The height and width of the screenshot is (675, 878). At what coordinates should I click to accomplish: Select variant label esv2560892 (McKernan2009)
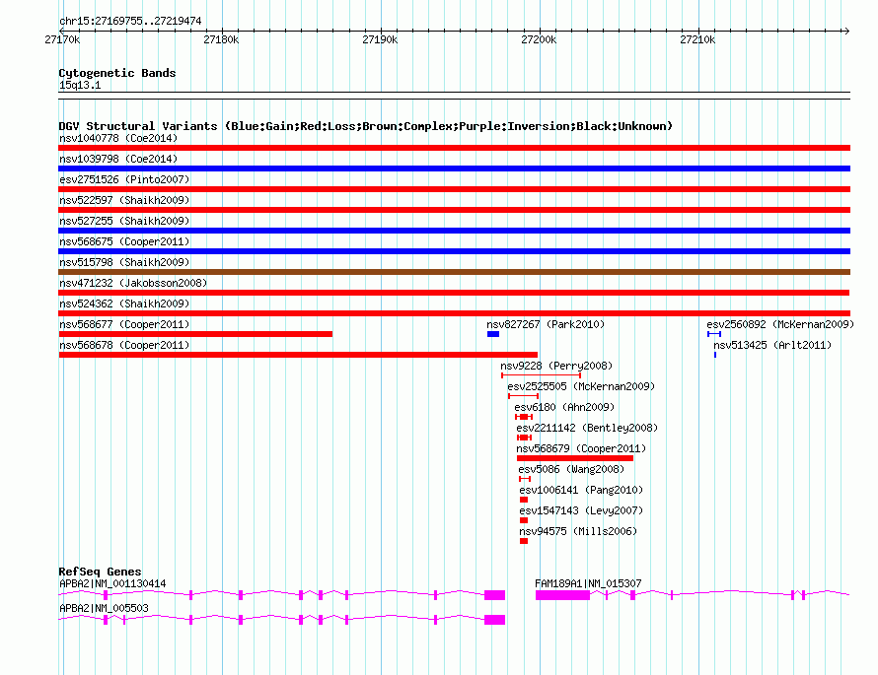[x=780, y=324]
